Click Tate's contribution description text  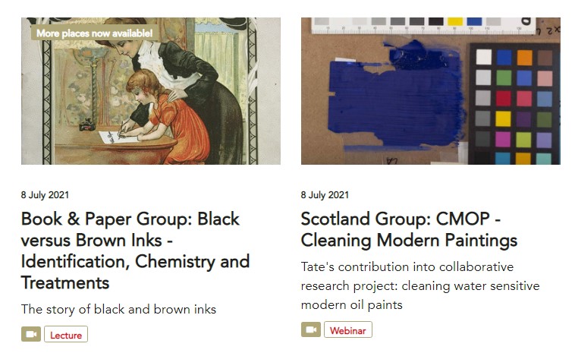[419, 285]
